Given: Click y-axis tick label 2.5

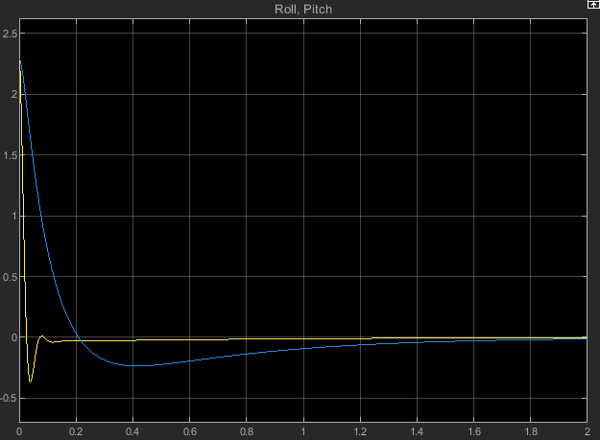Looking at the screenshot, I should [9, 34].
